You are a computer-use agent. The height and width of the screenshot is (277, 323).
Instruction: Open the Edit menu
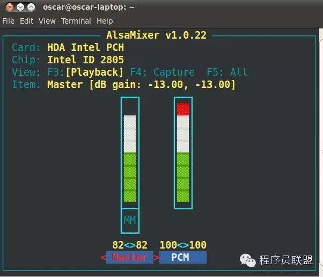click(27, 21)
